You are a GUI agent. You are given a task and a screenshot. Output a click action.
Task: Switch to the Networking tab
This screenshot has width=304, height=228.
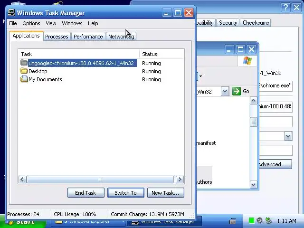121,37
